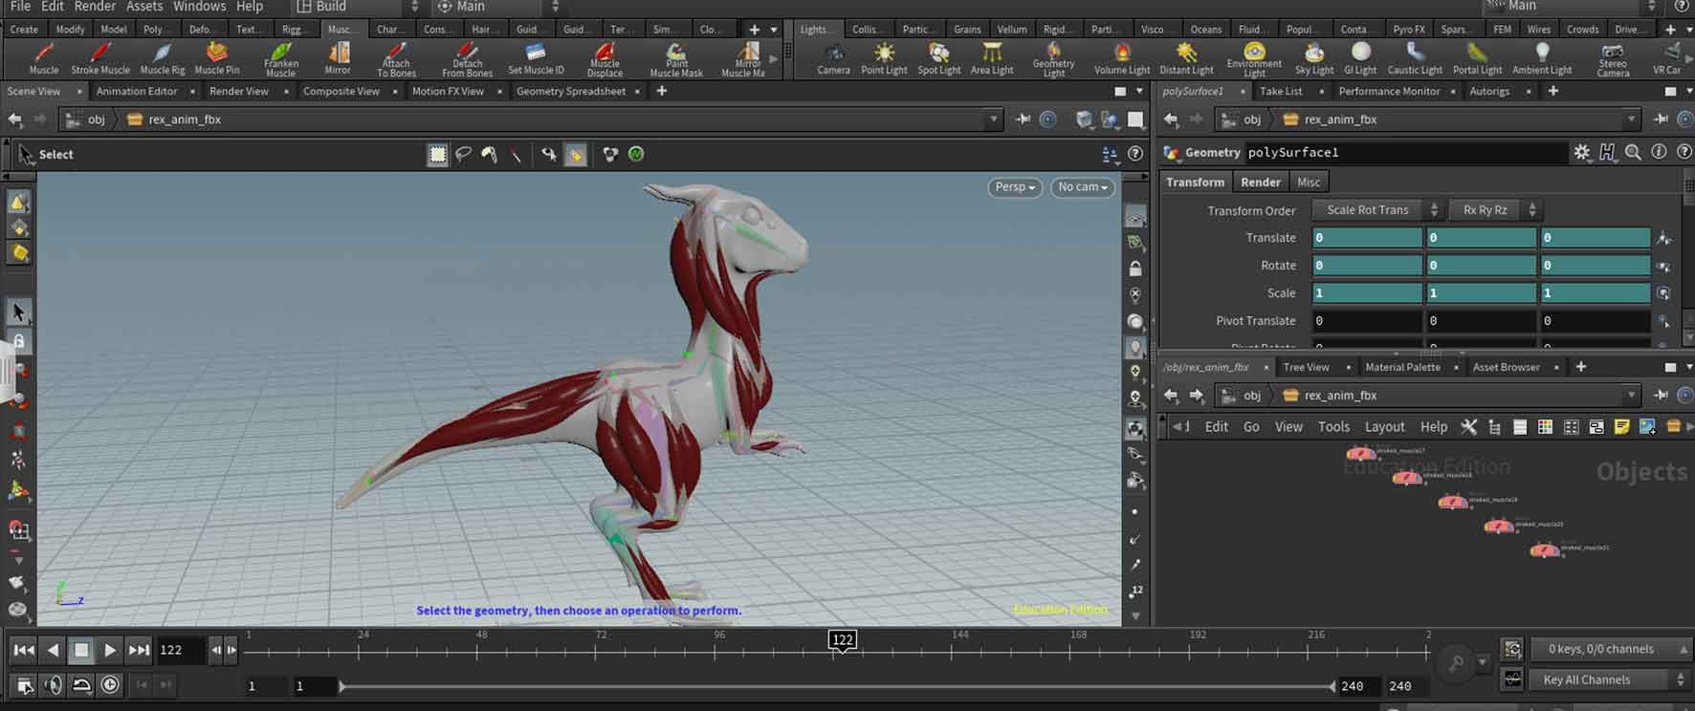Viewport: 1695px width, 711px height.
Task: Switch to the Geometry Spreadsheet tab
Action: coord(571,91)
